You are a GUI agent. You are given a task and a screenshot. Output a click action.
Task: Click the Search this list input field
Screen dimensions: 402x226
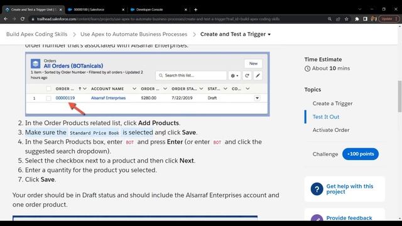point(191,75)
